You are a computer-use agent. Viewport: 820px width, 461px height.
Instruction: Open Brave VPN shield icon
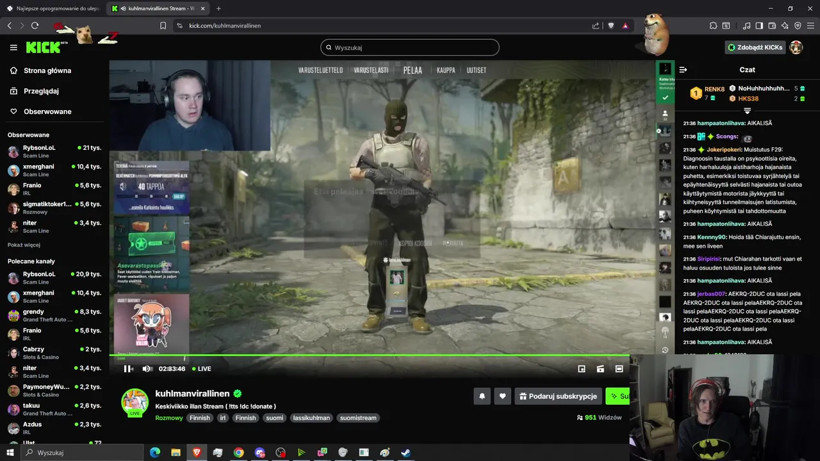(x=798, y=26)
